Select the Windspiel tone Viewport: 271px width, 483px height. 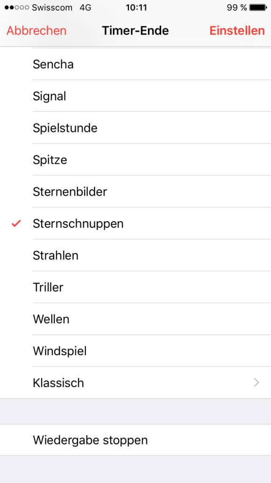135,351
